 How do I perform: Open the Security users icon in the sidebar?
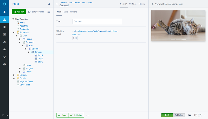(4, 49)
